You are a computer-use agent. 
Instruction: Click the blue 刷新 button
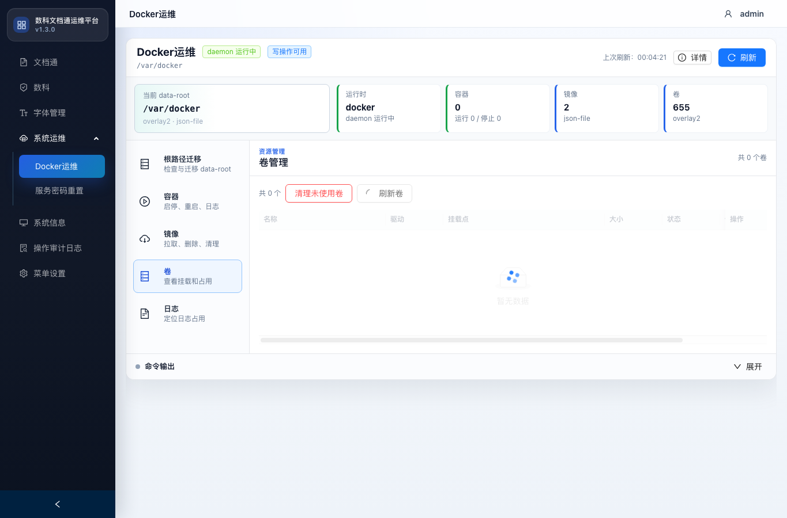coord(741,58)
